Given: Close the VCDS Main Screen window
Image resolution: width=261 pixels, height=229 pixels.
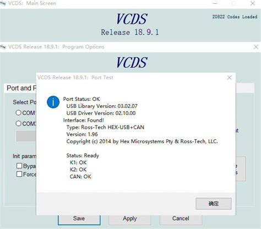Looking at the screenshot, I should [253, 3].
